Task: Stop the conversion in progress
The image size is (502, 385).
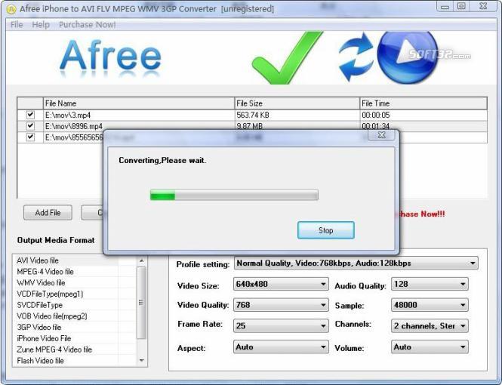Action: [326, 230]
